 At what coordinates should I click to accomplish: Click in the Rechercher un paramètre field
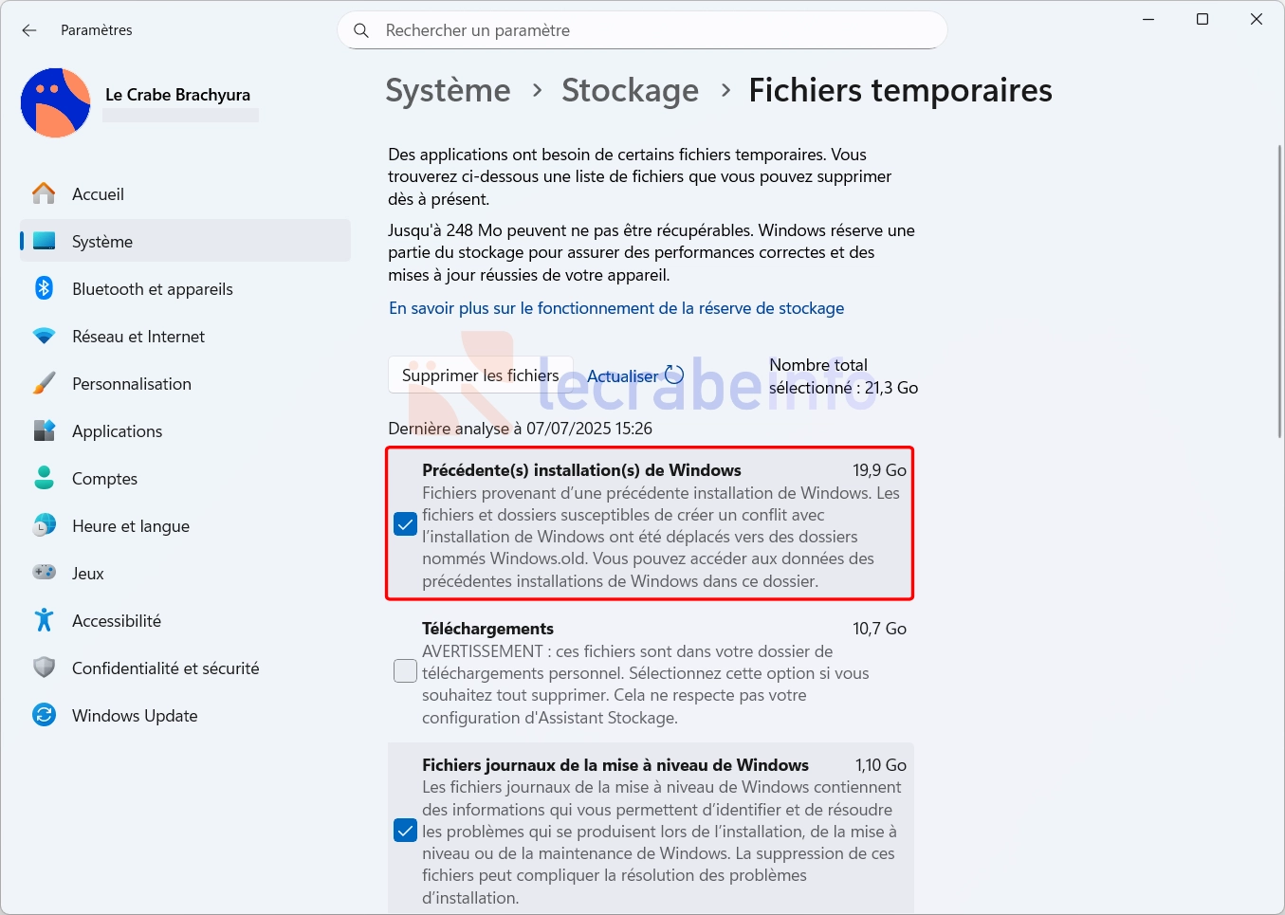pyautogui.click(x=643, y=30)
